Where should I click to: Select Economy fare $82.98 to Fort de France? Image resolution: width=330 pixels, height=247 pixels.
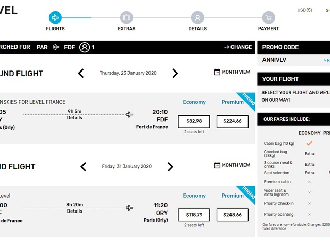194,121
